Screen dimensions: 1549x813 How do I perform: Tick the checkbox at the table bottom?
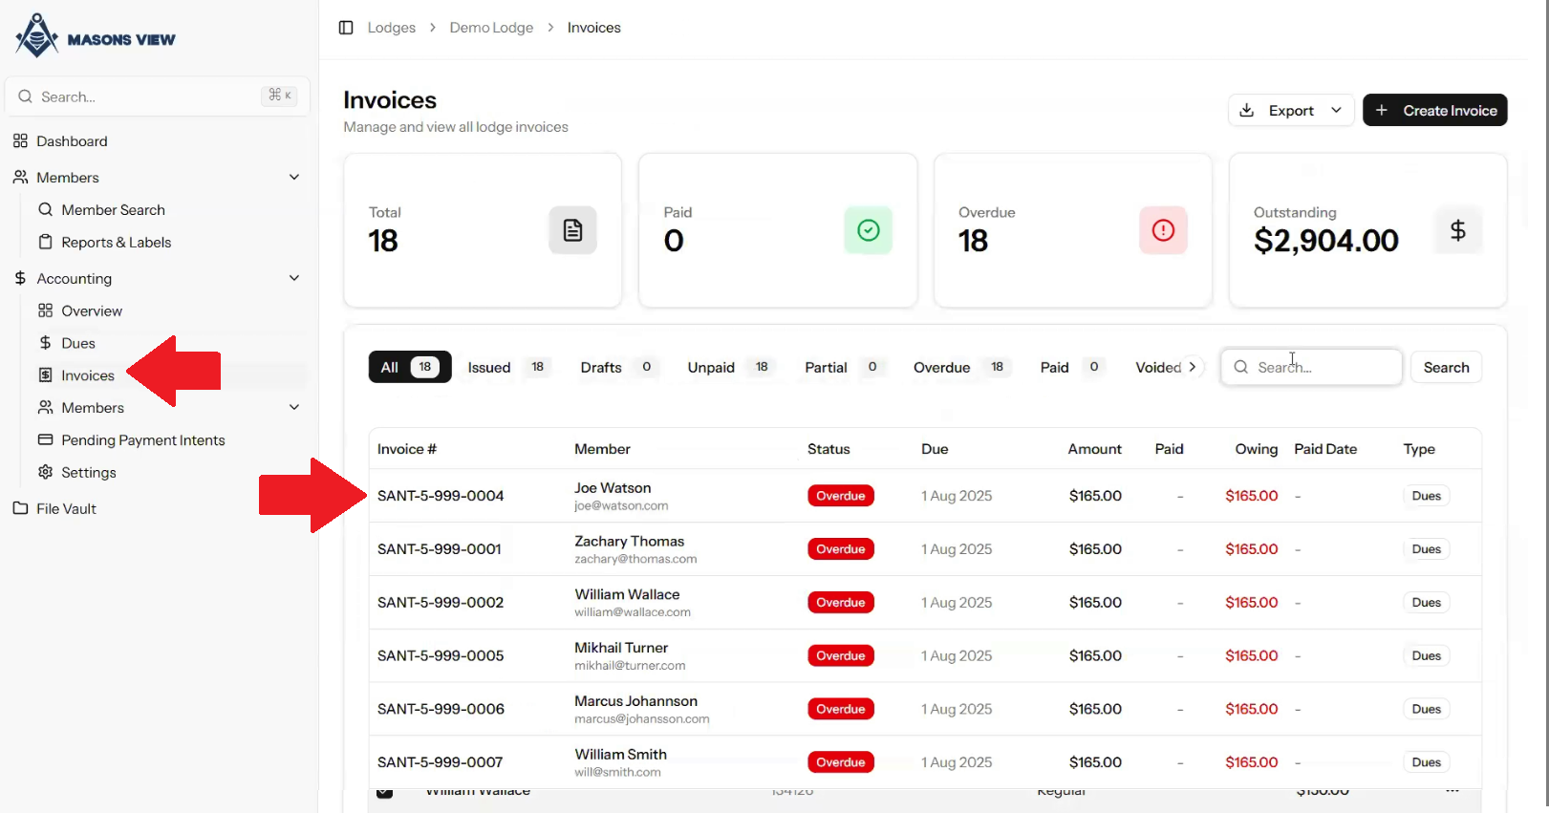tap(384, 792)
